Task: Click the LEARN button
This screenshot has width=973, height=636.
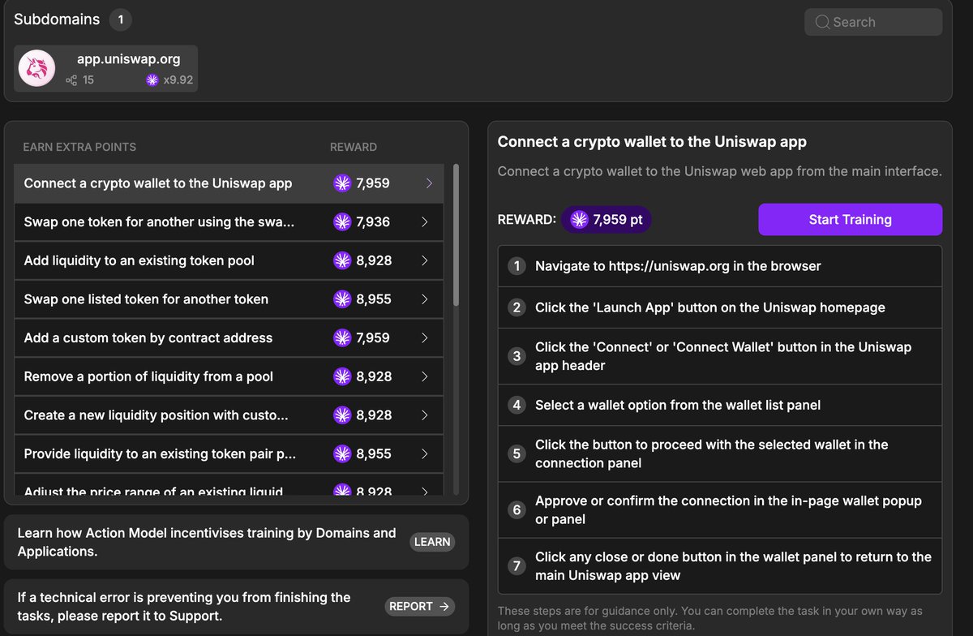Action: 432,542
